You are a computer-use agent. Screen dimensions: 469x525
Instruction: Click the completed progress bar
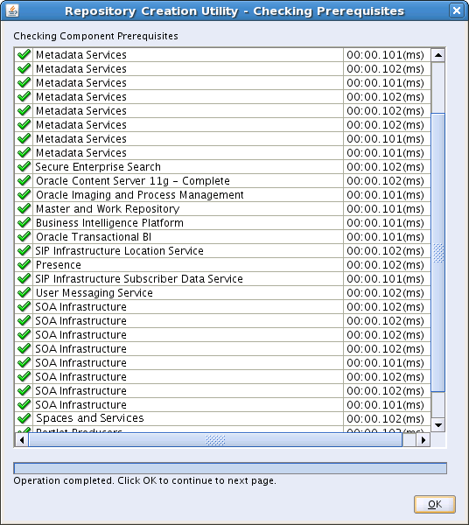tap(230, 468)
